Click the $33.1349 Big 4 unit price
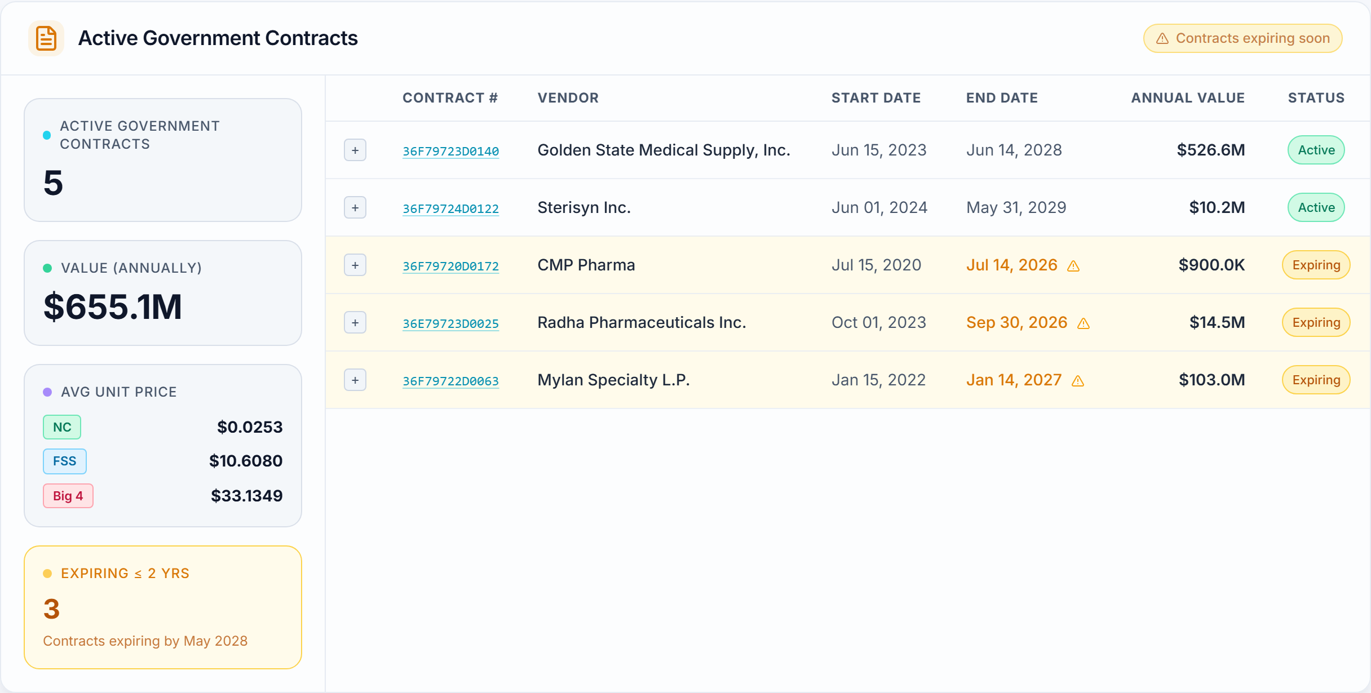This screenshot has width=1371, height=693. (247, 496)
